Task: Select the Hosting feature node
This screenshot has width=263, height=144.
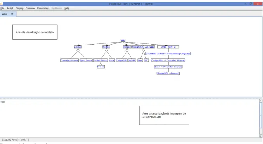Action: [106, 47]
